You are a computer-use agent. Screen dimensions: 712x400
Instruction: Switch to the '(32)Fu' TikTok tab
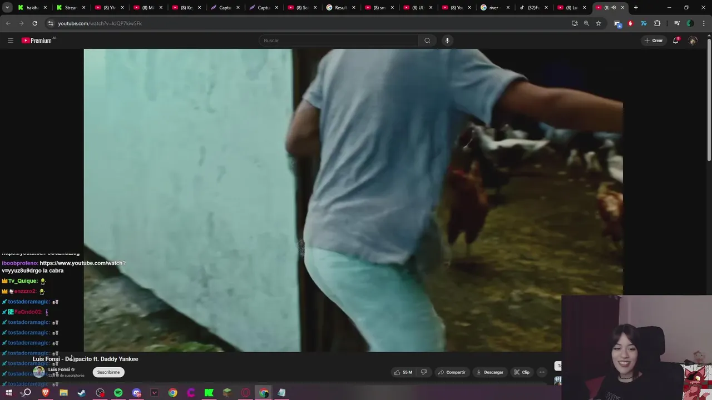pos(532,7)
